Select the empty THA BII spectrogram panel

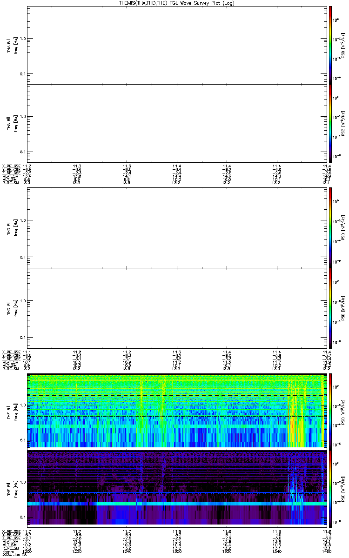[x=176, y=123]
